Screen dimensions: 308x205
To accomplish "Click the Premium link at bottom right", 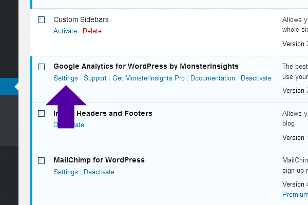I will coord(295,195).
